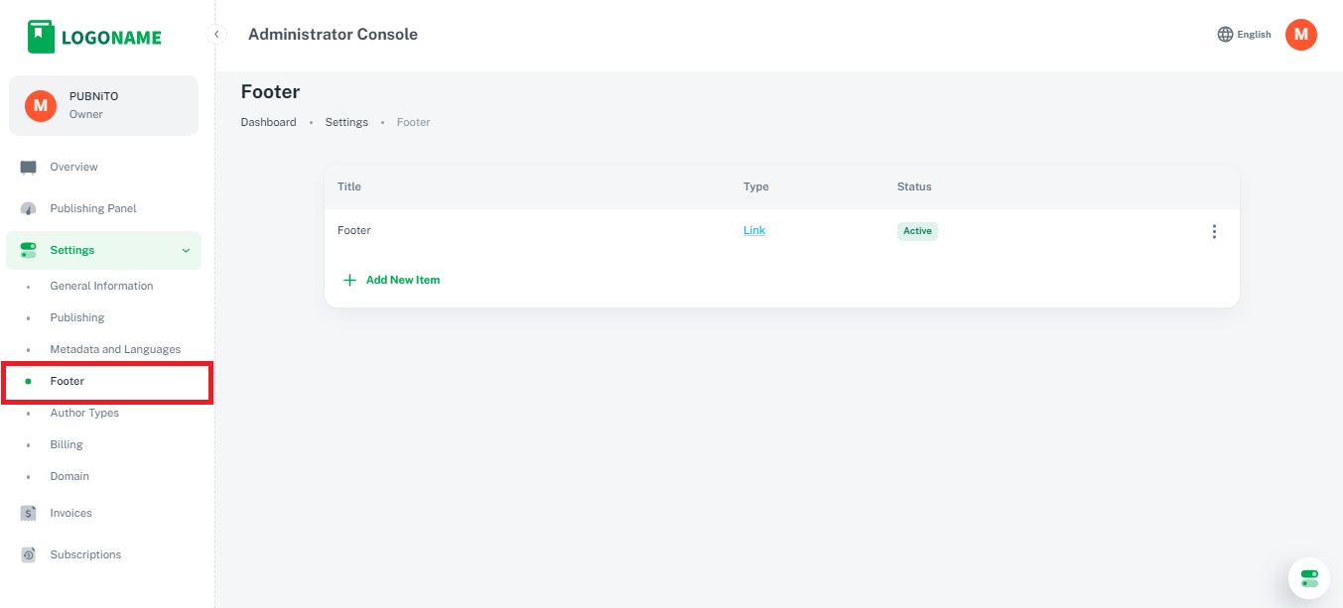1343x608 pixels.
Task: Click the Invoices dollar icon
Action: pos(29,514)
